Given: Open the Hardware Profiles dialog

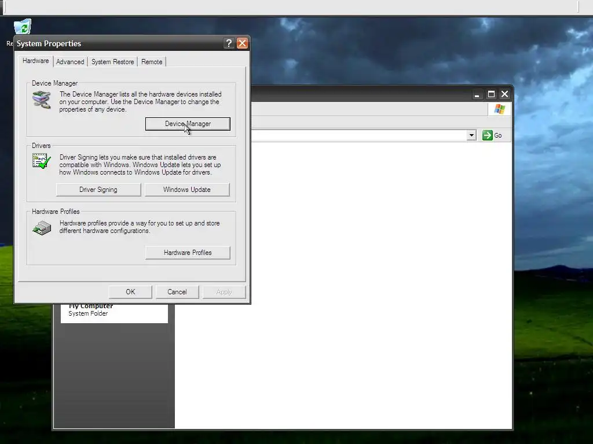Looking at the screenshot, I should coord(188,253).
